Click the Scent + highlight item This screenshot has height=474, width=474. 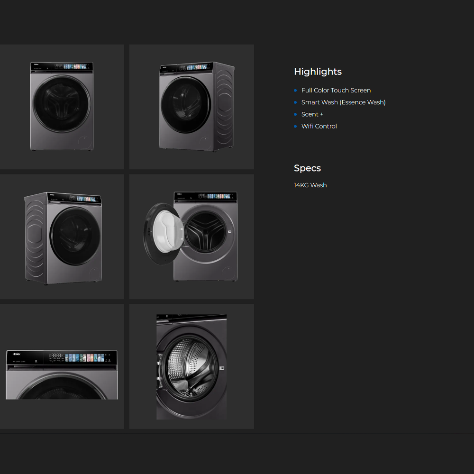click(312, 114)
